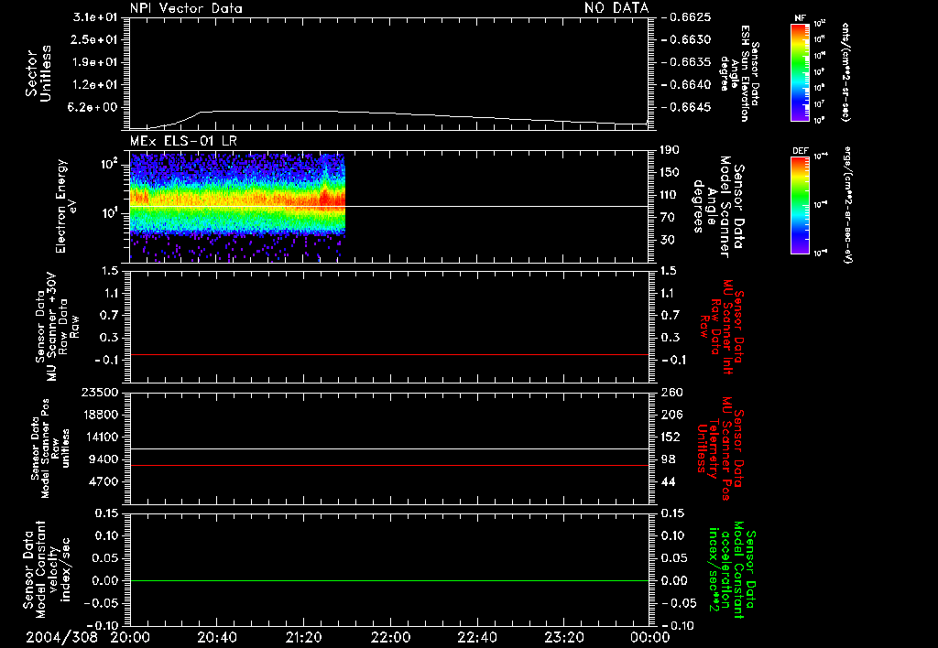This screenshot has width=938, height=648.
Task: Click the "Sector Unitless" axis label
Action: click(38, 73)
